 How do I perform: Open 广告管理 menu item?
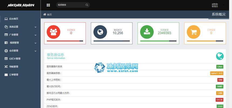[14, 35]
